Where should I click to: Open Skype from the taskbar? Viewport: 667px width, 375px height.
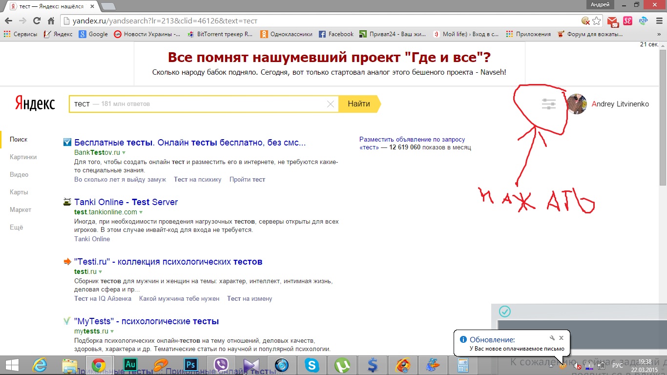[x=312, y=365]
